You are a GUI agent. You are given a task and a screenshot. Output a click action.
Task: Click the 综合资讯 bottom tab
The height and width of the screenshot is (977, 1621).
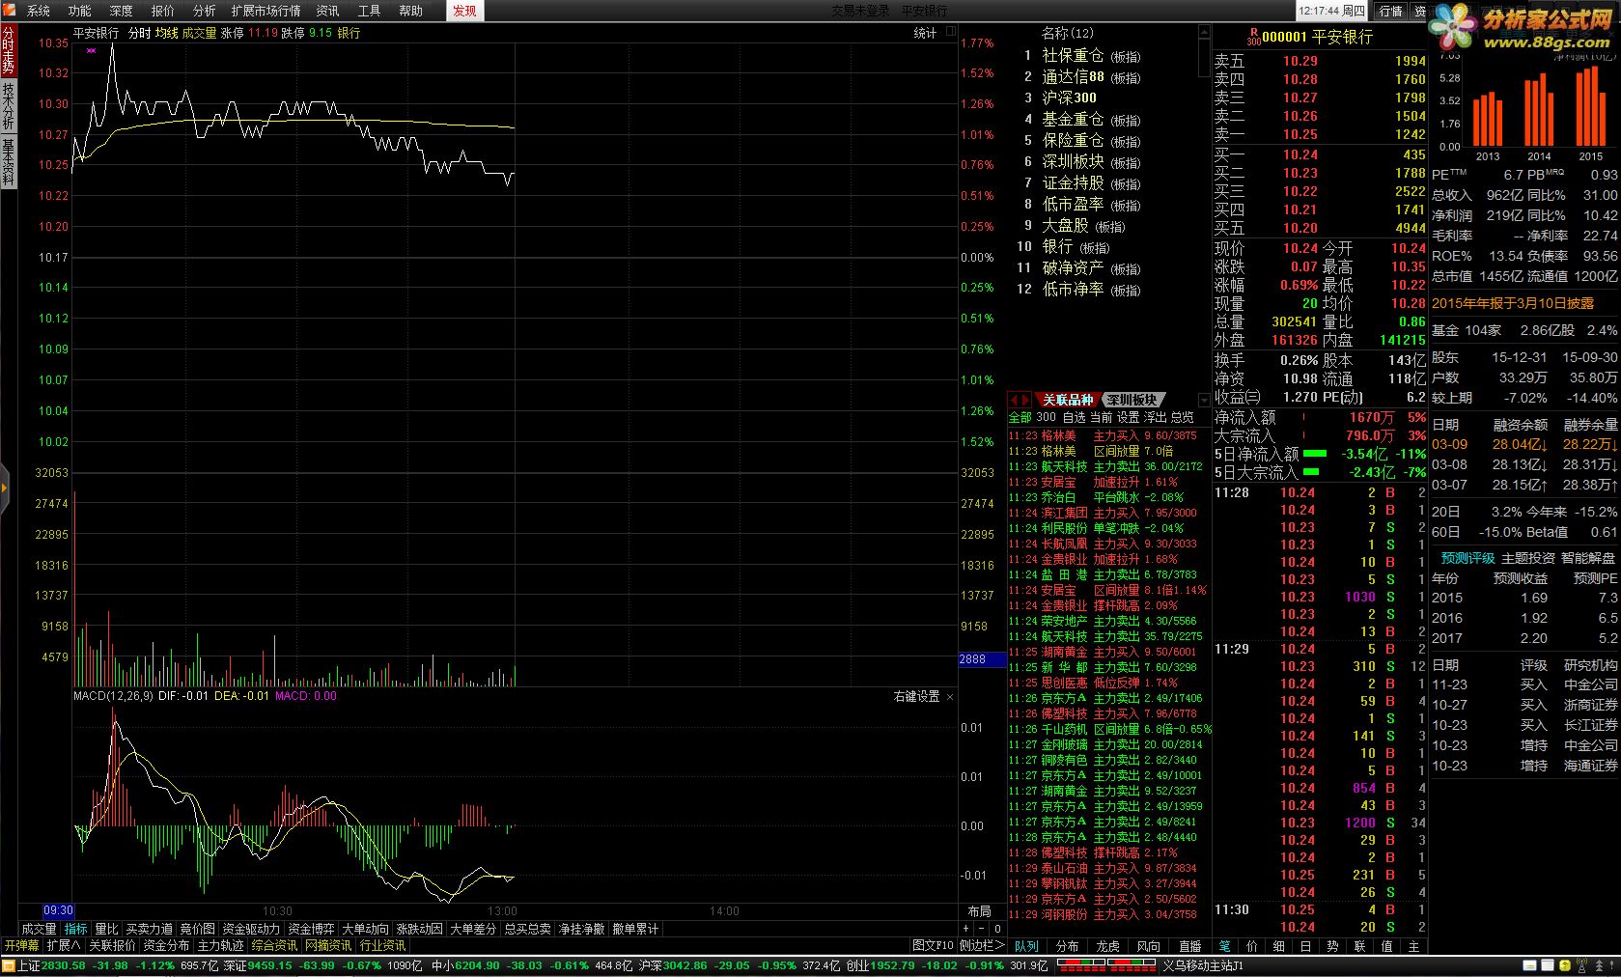[274, 946]
